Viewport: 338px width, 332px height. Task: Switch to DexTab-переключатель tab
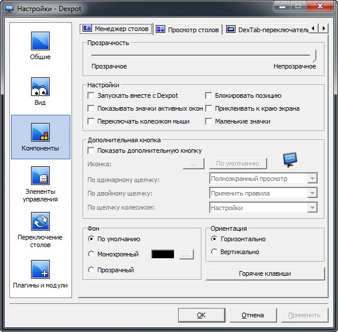[267, 29]
